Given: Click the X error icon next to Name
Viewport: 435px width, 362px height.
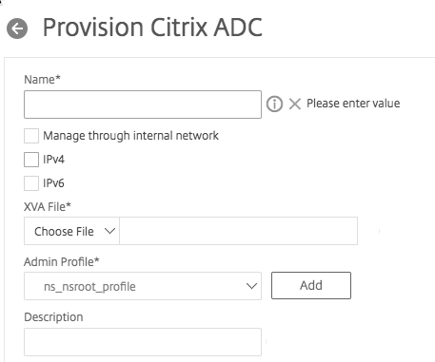Looking at the screenshot, I should (x=295, y=104).
